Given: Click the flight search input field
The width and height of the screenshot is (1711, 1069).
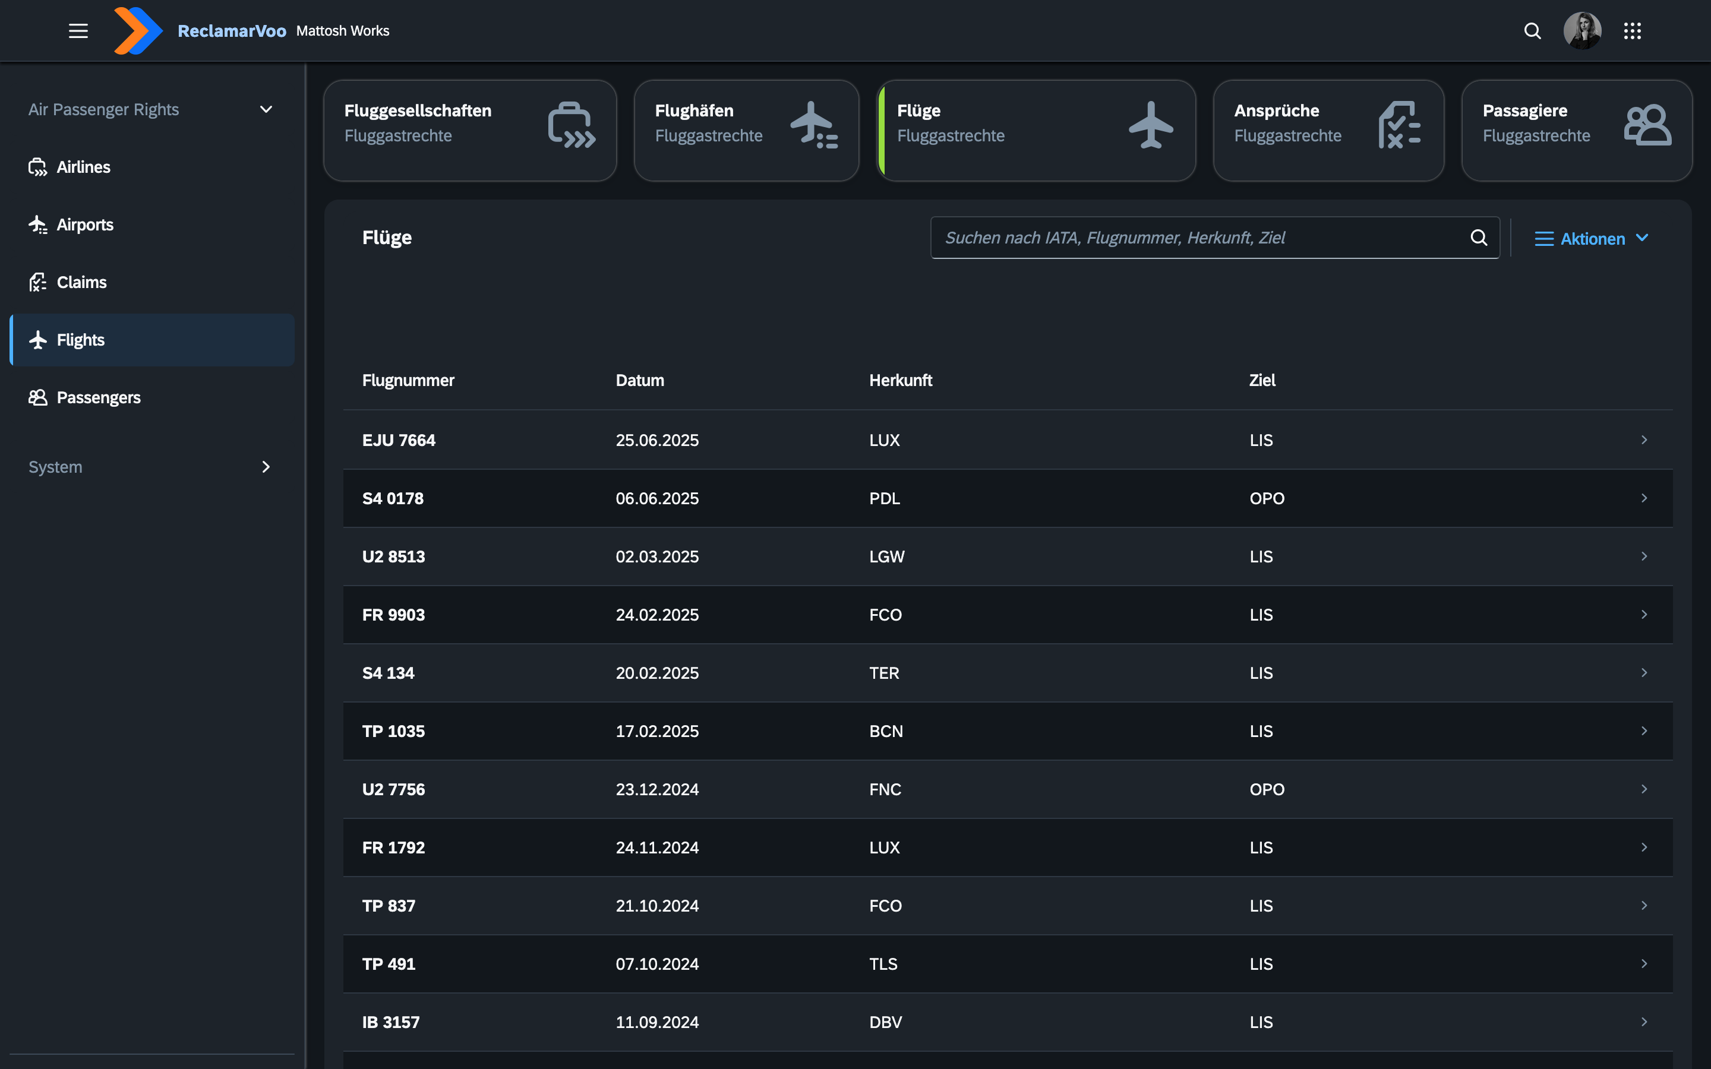Looking at the screenshot, I should pyautogui.click(x=1202, y=238).
